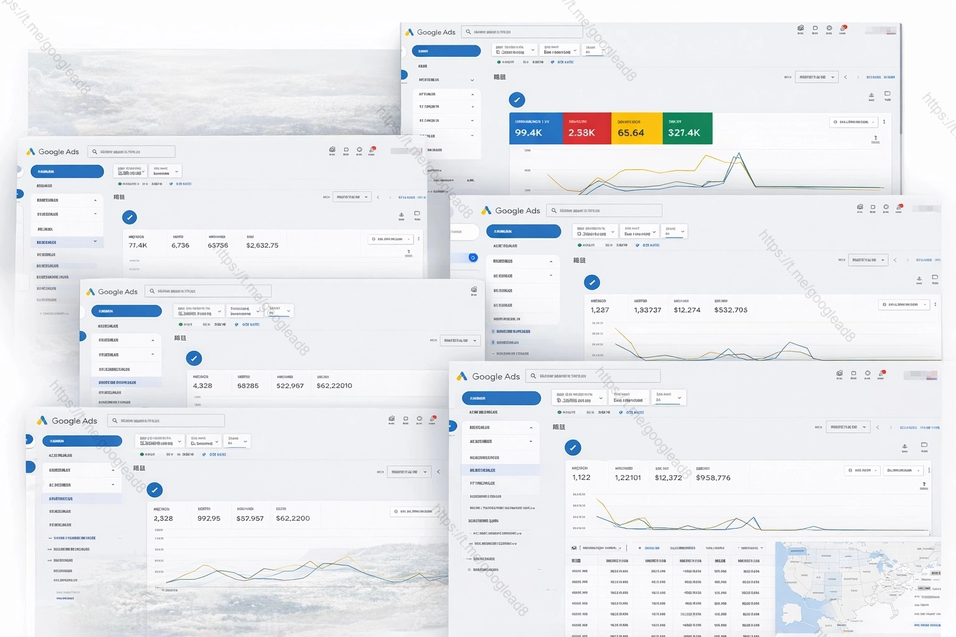Viewport: 956px width, 637px height.
Task: Go to previous period arrow in 1,227 window
Action: 895,260
